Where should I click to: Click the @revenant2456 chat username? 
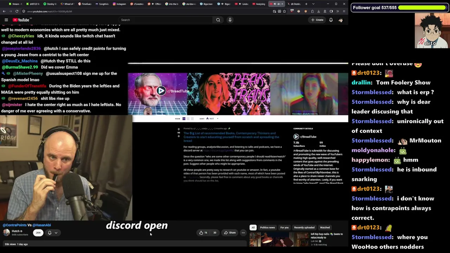[23, 99]
